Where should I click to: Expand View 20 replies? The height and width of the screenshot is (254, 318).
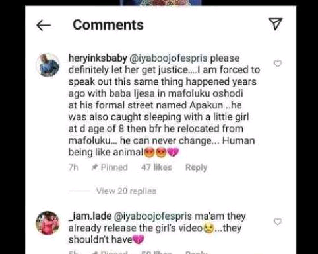(x=126, y=191)
